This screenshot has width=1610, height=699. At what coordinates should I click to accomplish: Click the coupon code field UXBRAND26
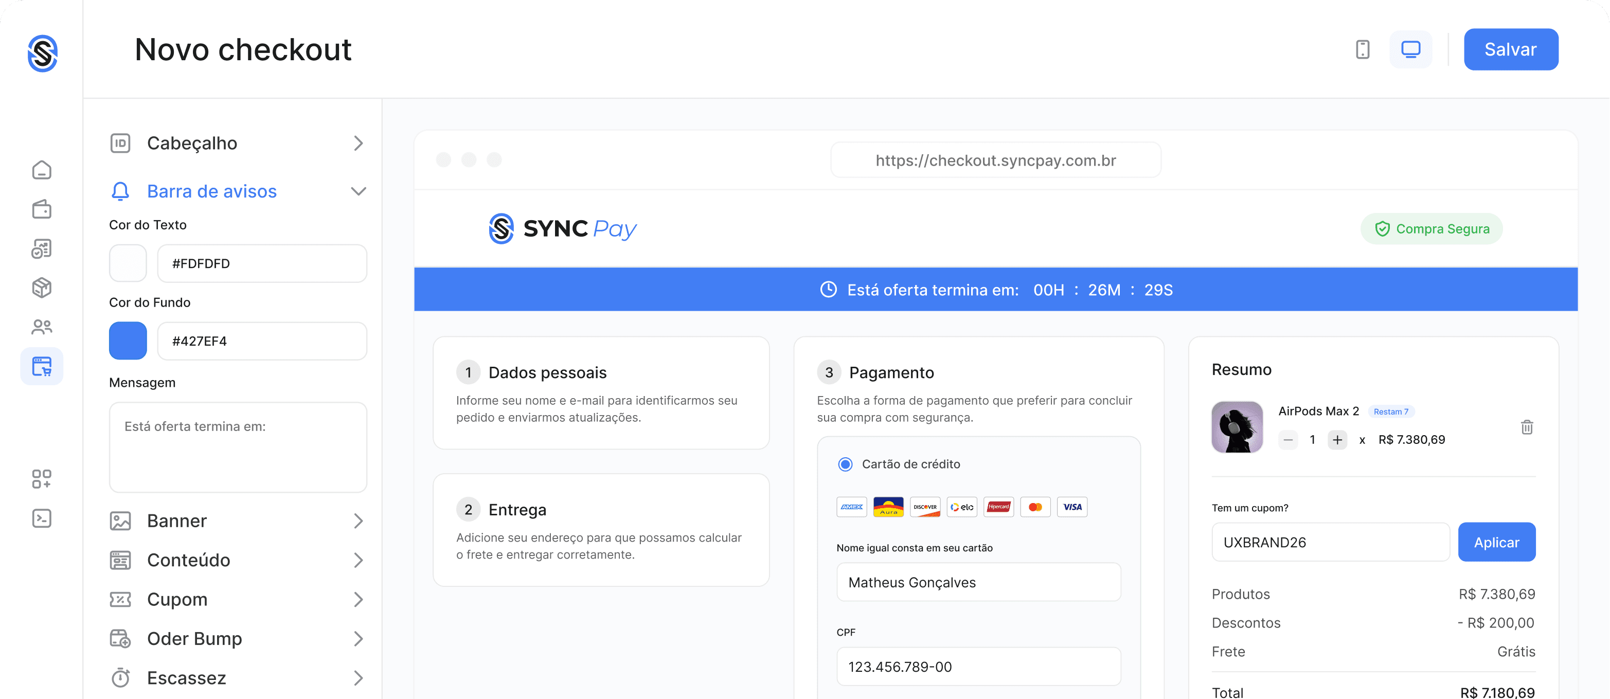pyautogui.click(x=1330, y=542)
